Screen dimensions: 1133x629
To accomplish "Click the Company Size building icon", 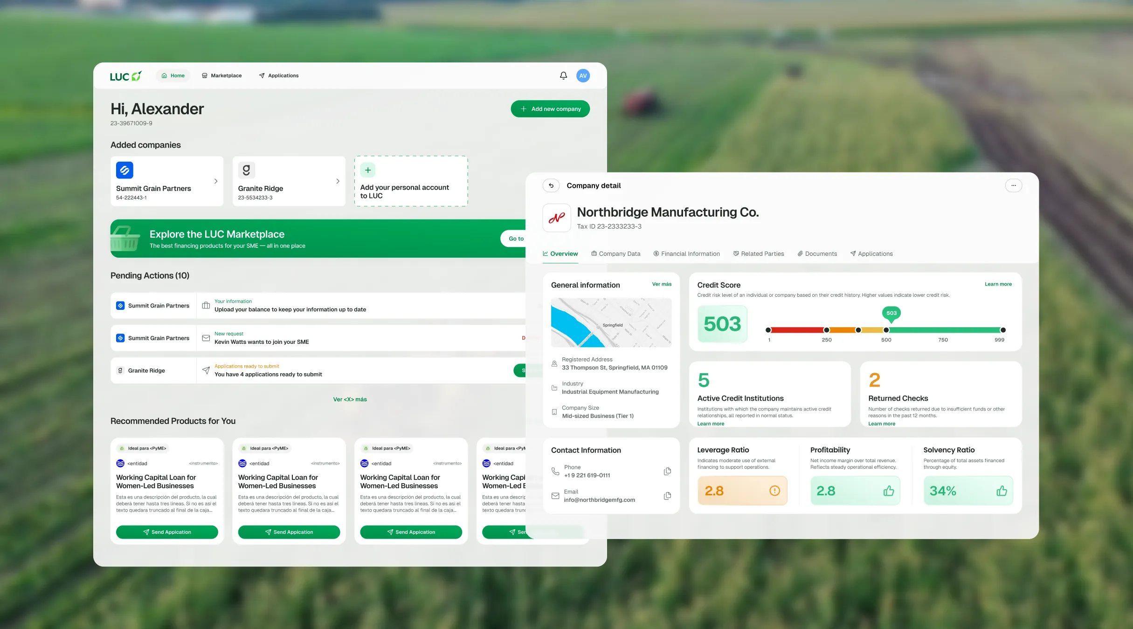I will [x=554, y=412].
